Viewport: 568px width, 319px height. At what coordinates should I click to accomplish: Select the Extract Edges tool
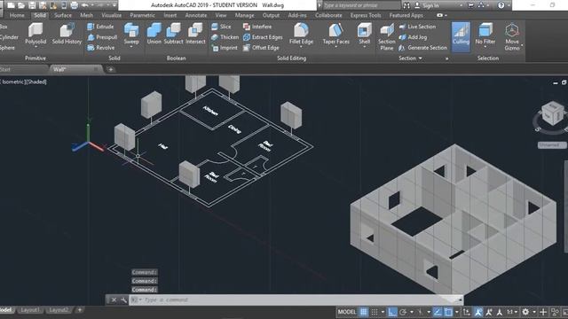(263, 37)
